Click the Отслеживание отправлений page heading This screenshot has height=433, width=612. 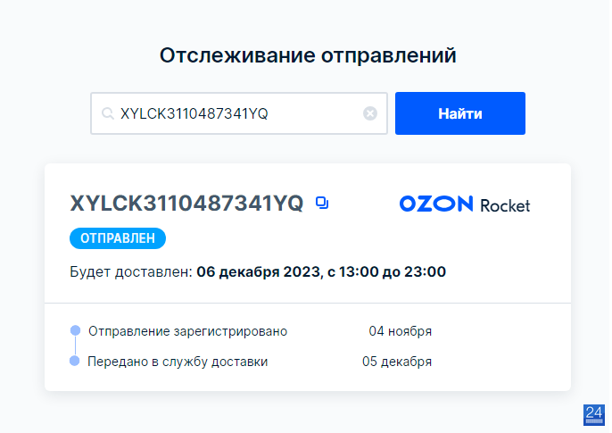click(308, 55)
